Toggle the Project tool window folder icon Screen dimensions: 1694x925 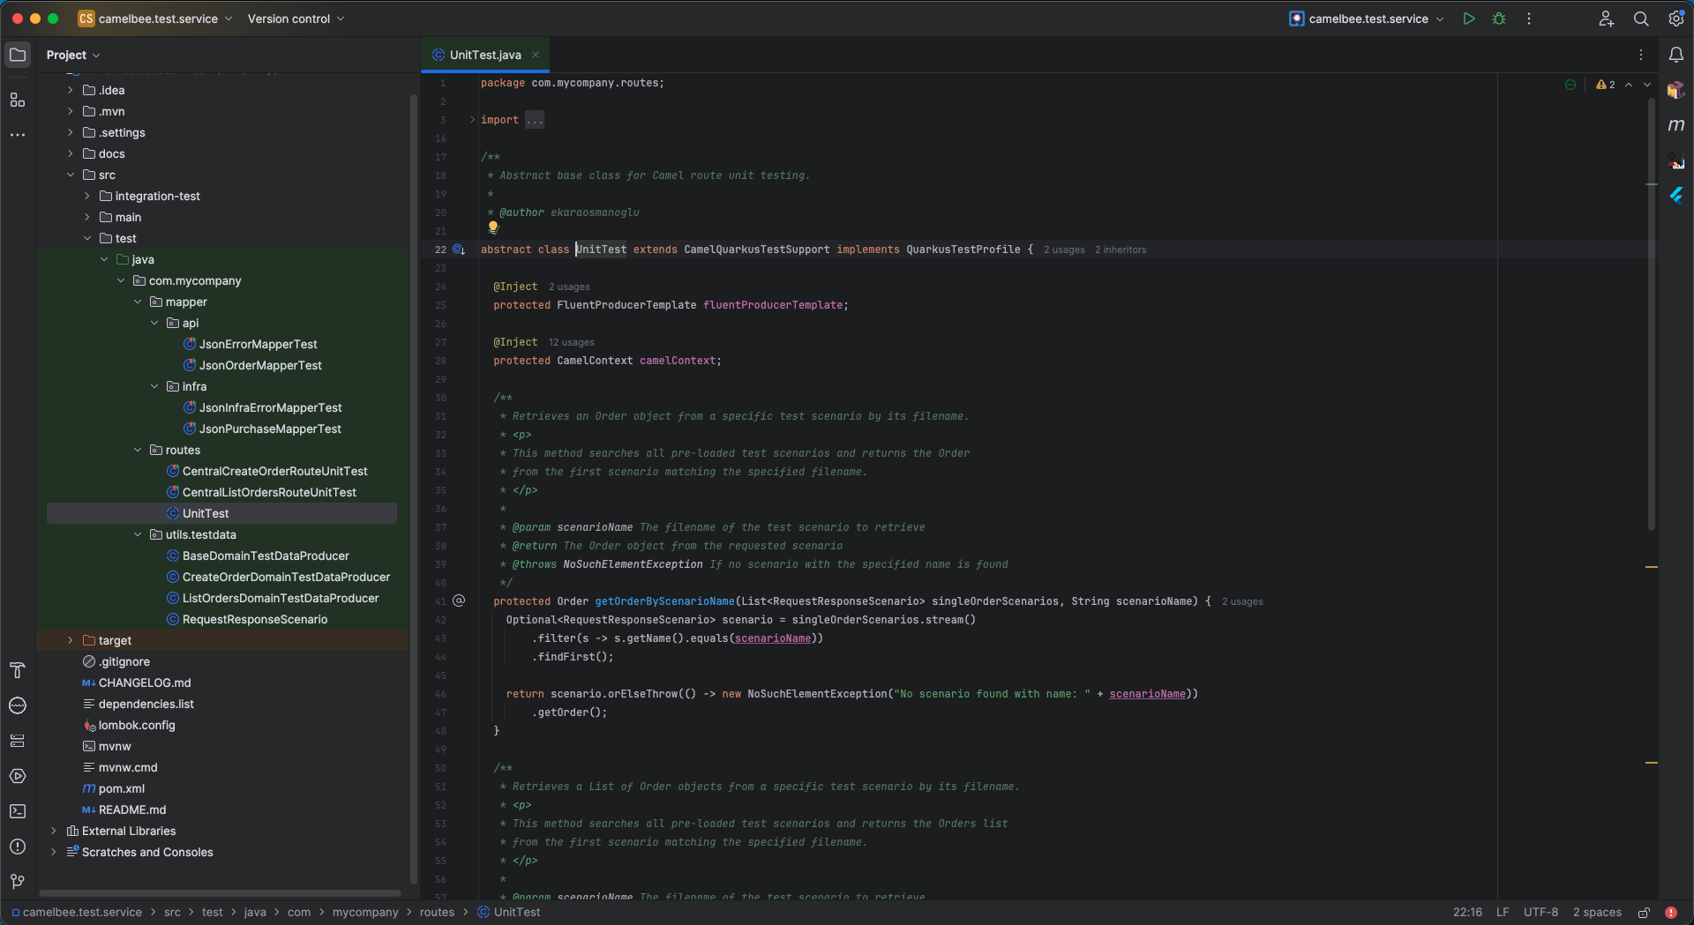pyautogui.click(x=18, y=55)
